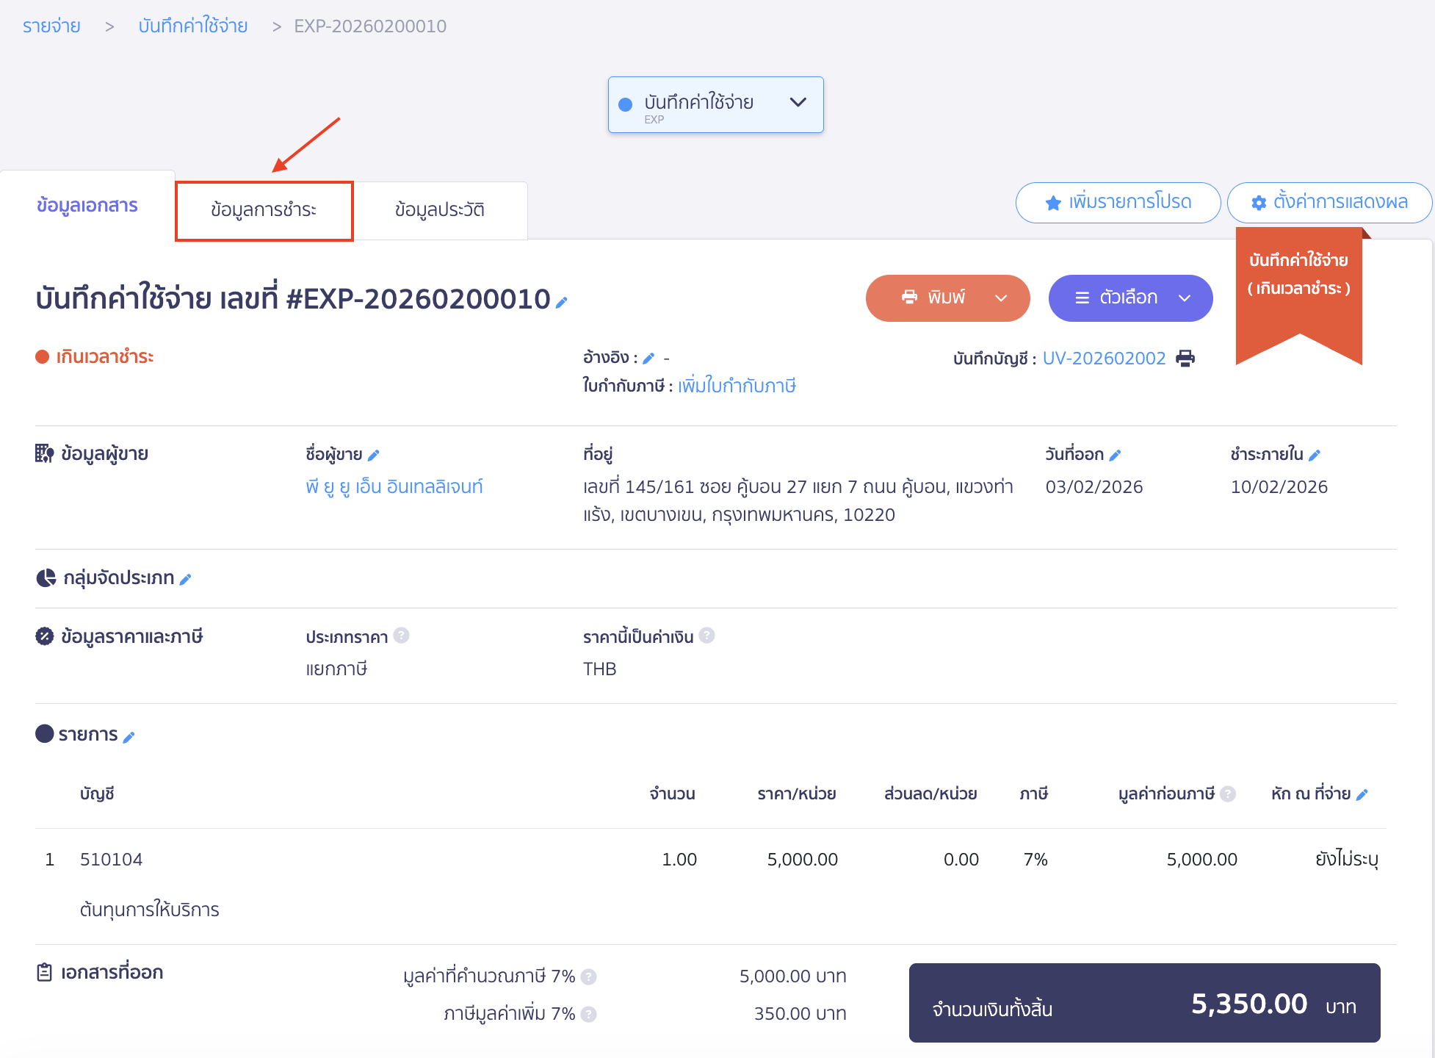Edit รายการ items pencil icon
1435x1058 pixels.
[x=129, y=737]
